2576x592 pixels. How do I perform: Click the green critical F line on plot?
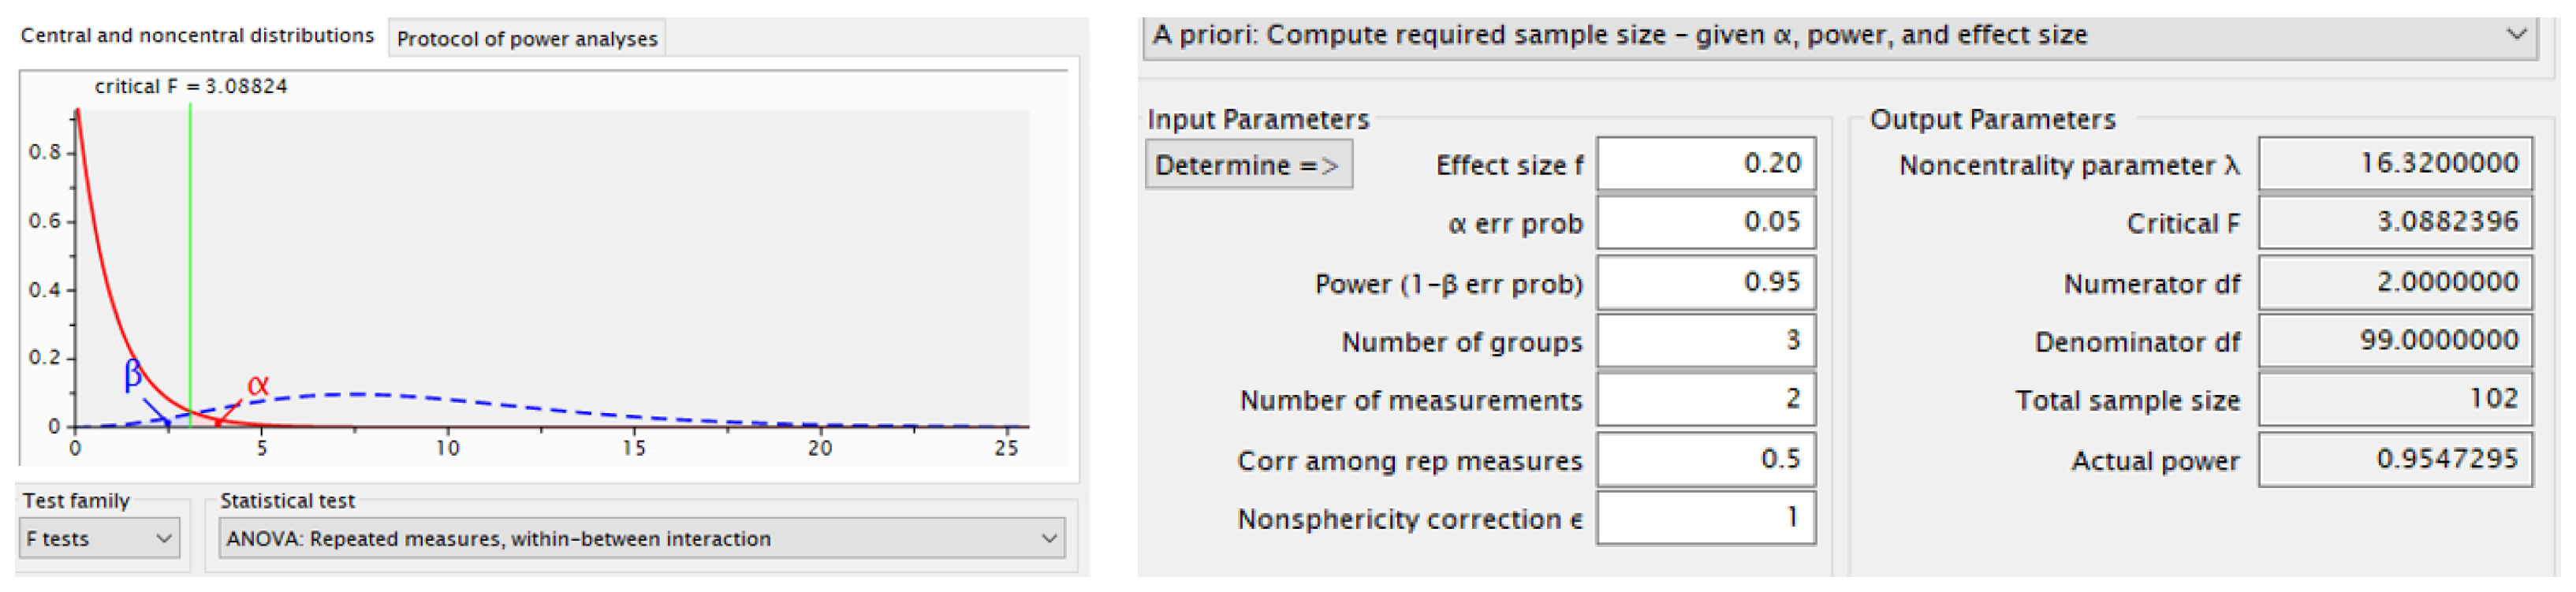point(190,250)
